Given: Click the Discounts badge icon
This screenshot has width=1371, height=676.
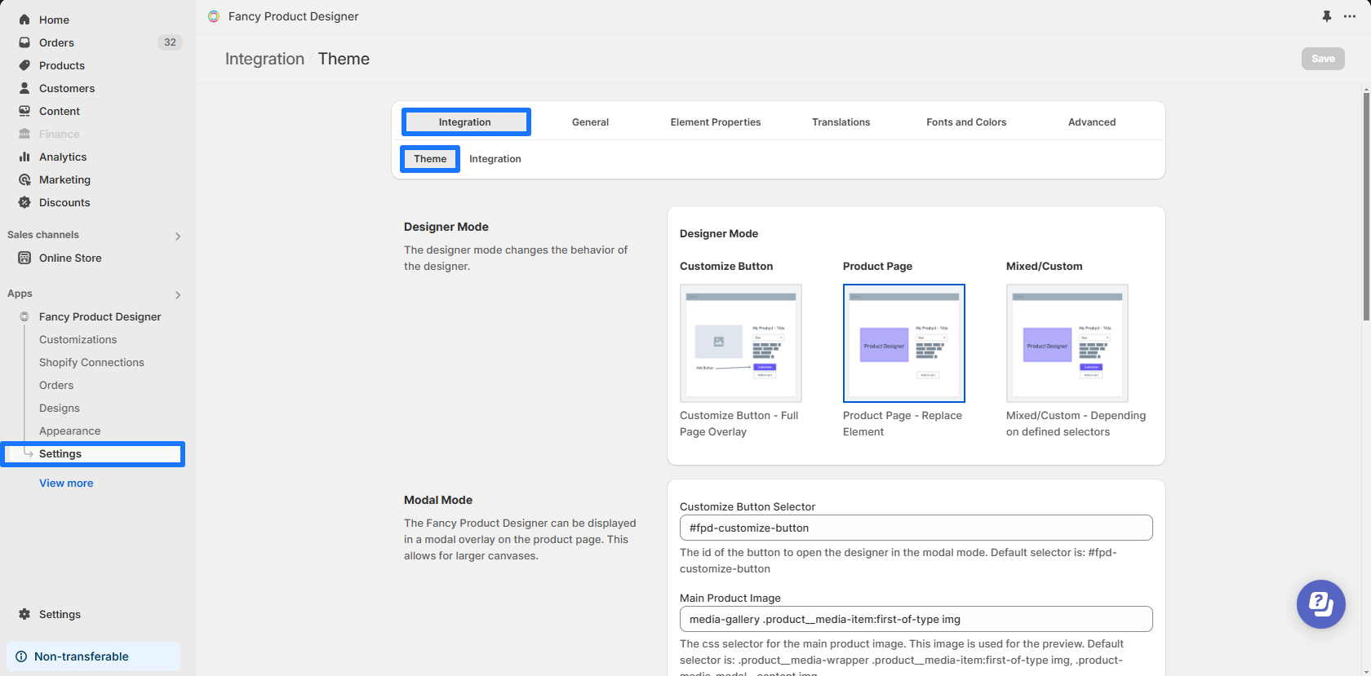Looking at the screenshot, I should tap(24, 202).
